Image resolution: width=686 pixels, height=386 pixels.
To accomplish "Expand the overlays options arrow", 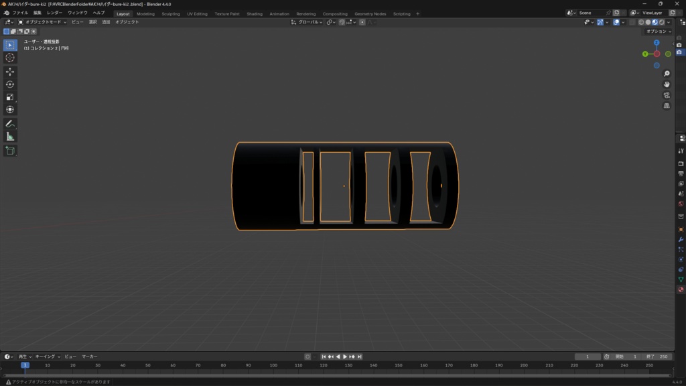I will [623, 22].
